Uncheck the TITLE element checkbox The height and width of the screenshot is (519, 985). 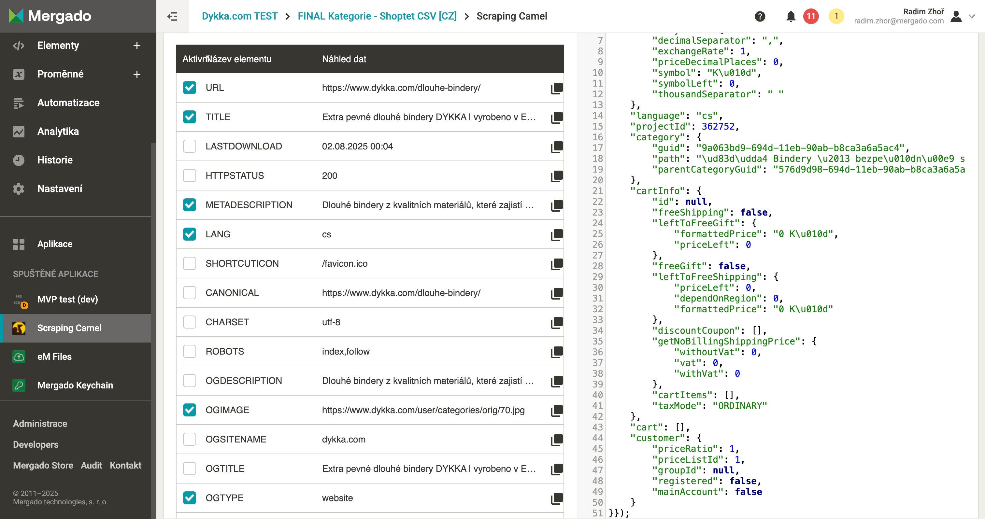tap(189, 117)
